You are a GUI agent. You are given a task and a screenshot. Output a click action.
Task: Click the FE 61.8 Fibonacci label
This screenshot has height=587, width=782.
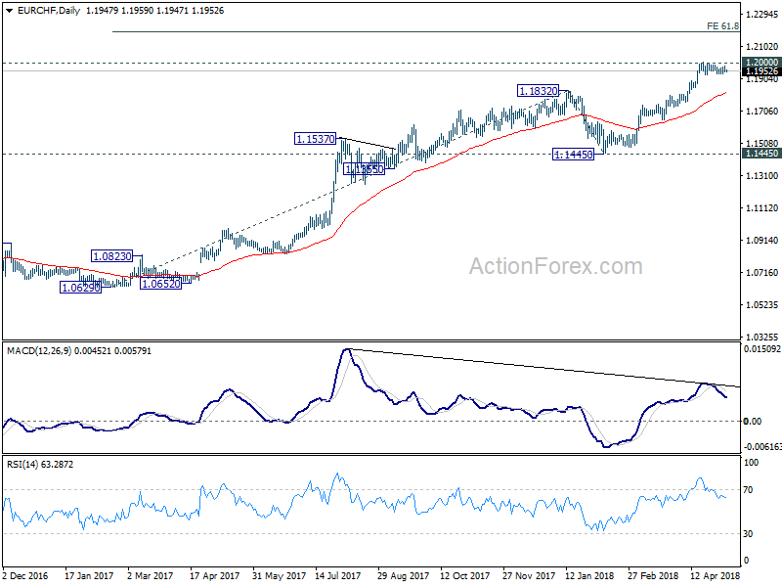pos(722,26)
